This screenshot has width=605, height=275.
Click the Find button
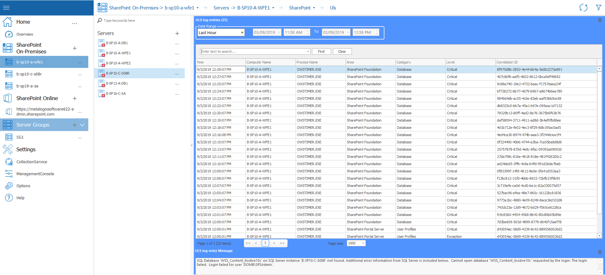[321, 51]
